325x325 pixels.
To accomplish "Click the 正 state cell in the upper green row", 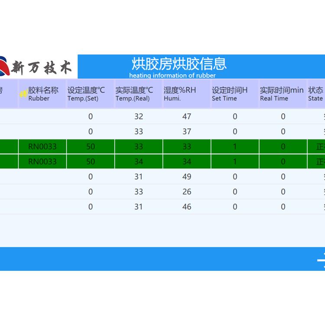I will [316, 146].
